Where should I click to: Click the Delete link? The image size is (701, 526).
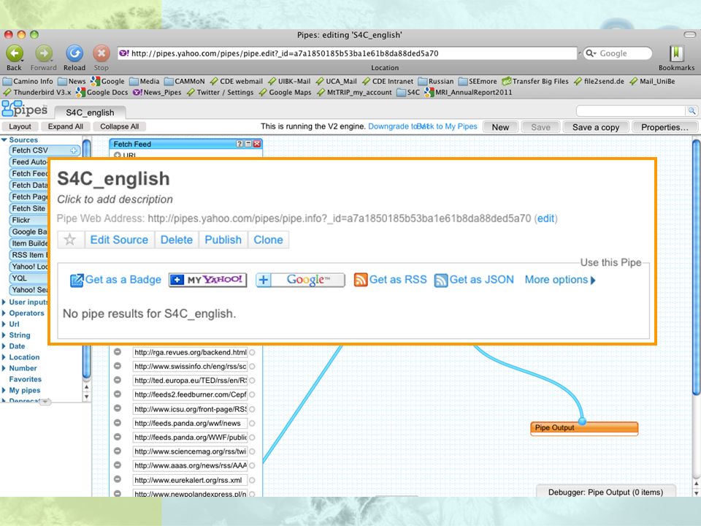click(177, 240)
